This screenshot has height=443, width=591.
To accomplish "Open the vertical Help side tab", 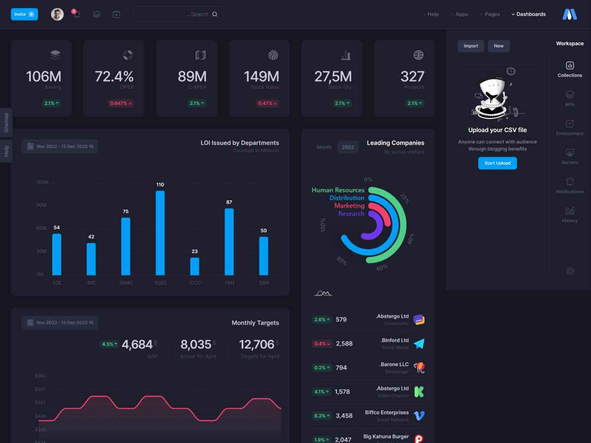I will [6, 151].
